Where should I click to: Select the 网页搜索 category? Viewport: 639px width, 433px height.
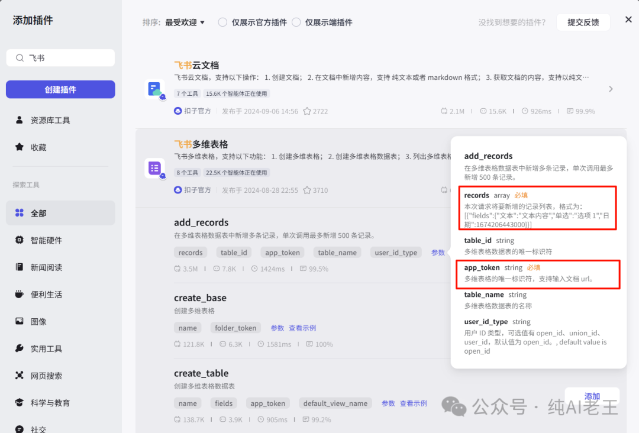(60, 376)
